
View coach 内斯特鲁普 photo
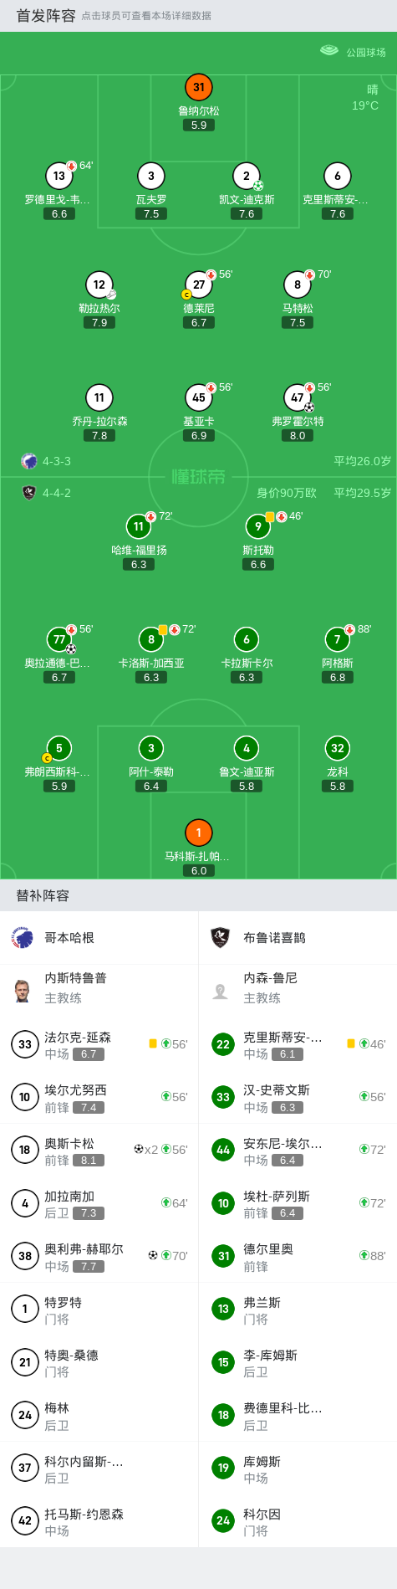[x=22, y=991]
